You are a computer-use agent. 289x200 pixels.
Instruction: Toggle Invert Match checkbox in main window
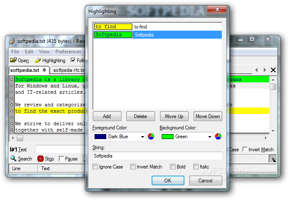(245, 149)
